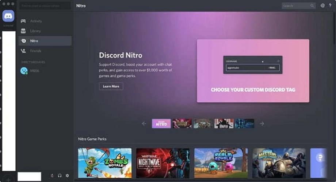Toggle headphones deafen in user panel
Image resolution: width=336 pixels, height=182 pixels.
pos(60,175)
